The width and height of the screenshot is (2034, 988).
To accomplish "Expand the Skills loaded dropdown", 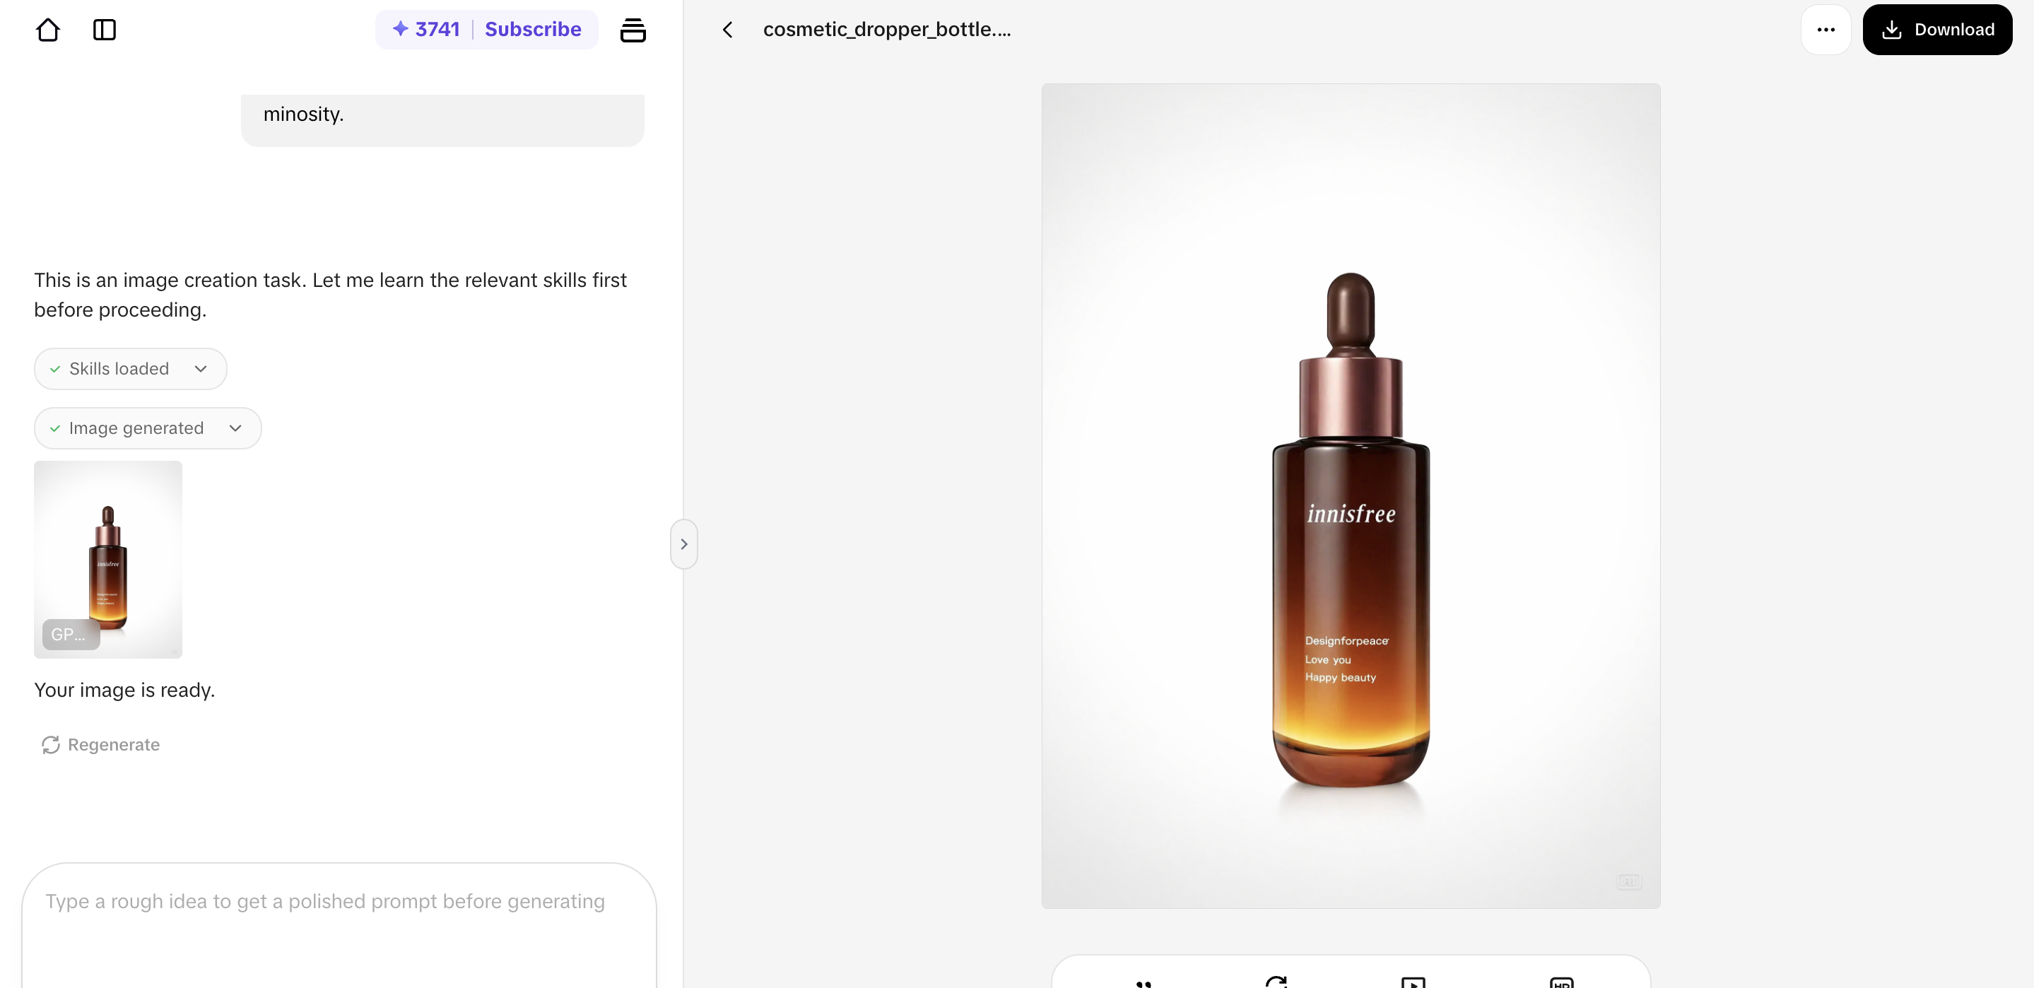I will click(x=130, y=369).
